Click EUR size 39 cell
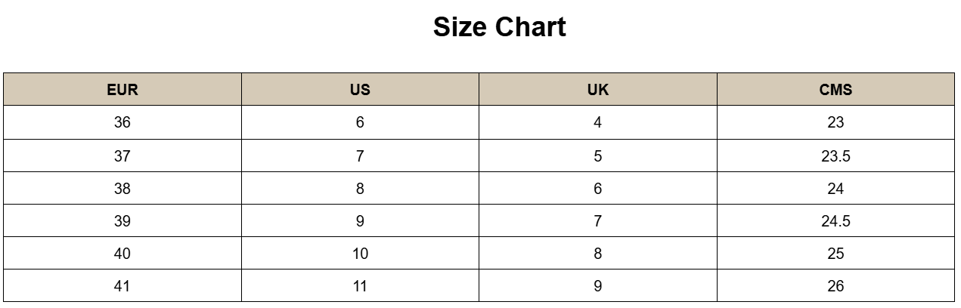Image resolution: width=961 pixels, height=308 pixels. (122, 221)
